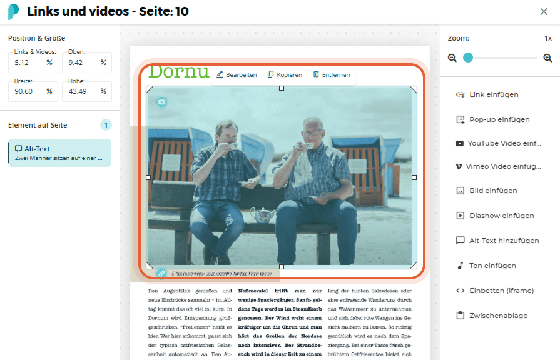Click the Ton einfügen music note icon
Image resolution: width=560 pixels, height=360 pixels.
[x=461, y=266]
